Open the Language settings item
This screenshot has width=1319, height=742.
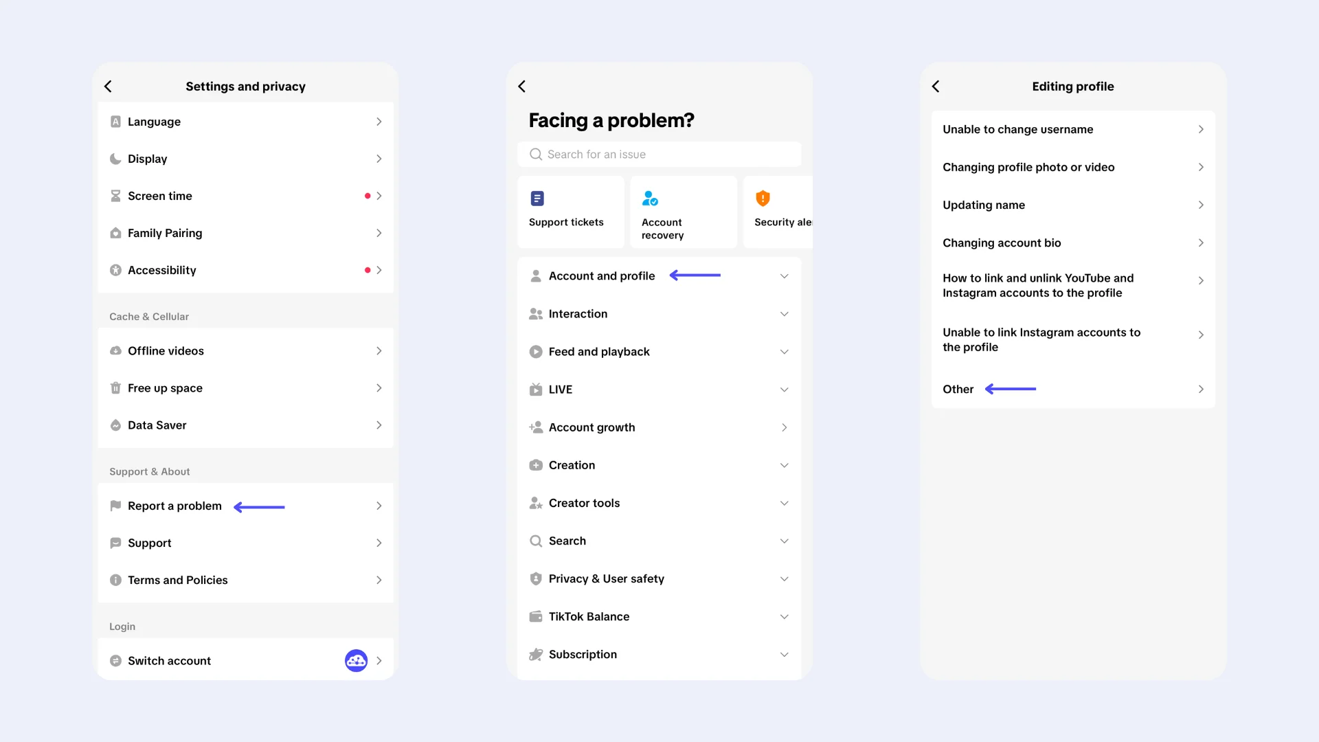246,122
